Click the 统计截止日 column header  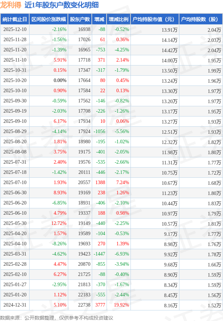(x=14, y=19)
